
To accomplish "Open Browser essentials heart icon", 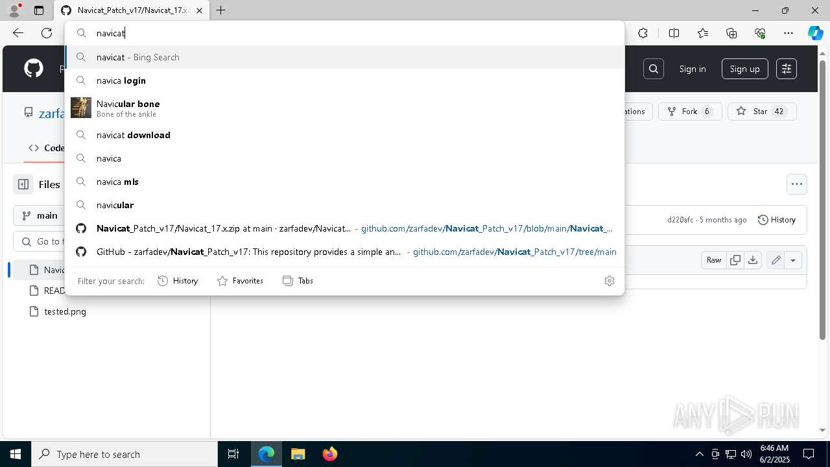I will click(760, 33).
